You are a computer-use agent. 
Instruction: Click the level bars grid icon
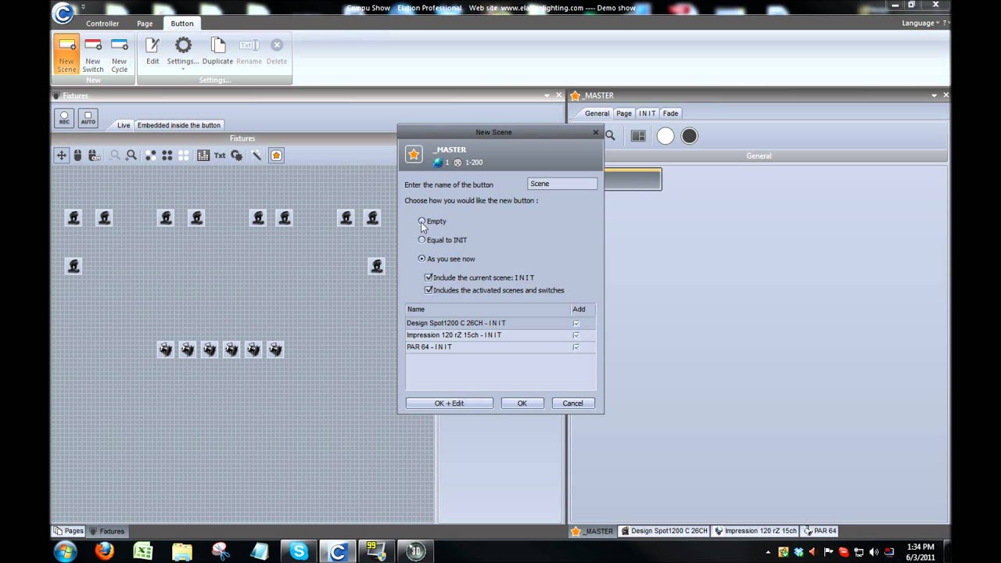coord(203,156)
